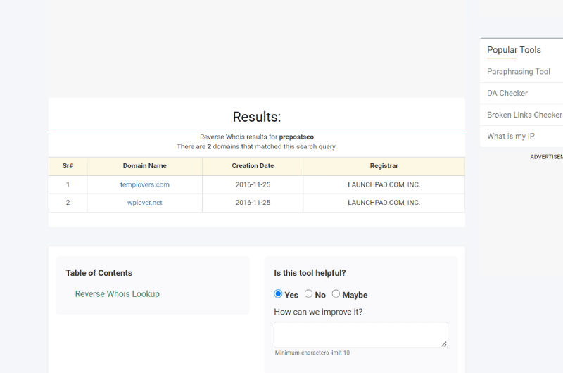Click the 'There are 2 domains' message
This screenshot has width=563, height=373.
(x=257, y=146)
